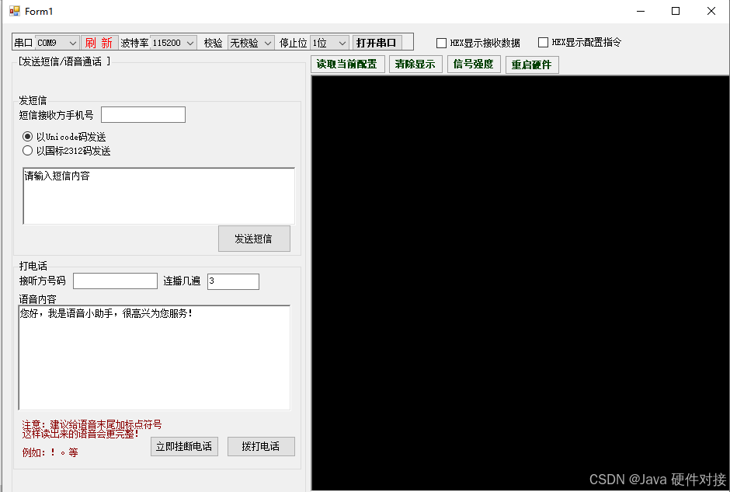The height and width of the screenshot is (492, 730).
Task: Open the 波特率 115200 baud rate dropdown
Action: (173, 43)
